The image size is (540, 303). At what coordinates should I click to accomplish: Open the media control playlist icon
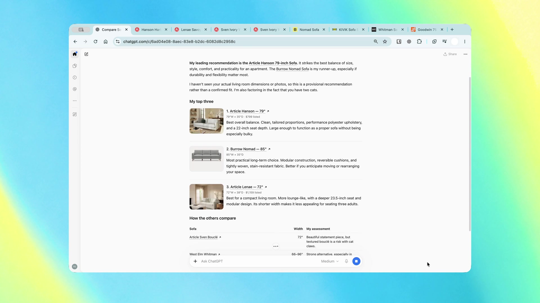(x=444, y=42)
